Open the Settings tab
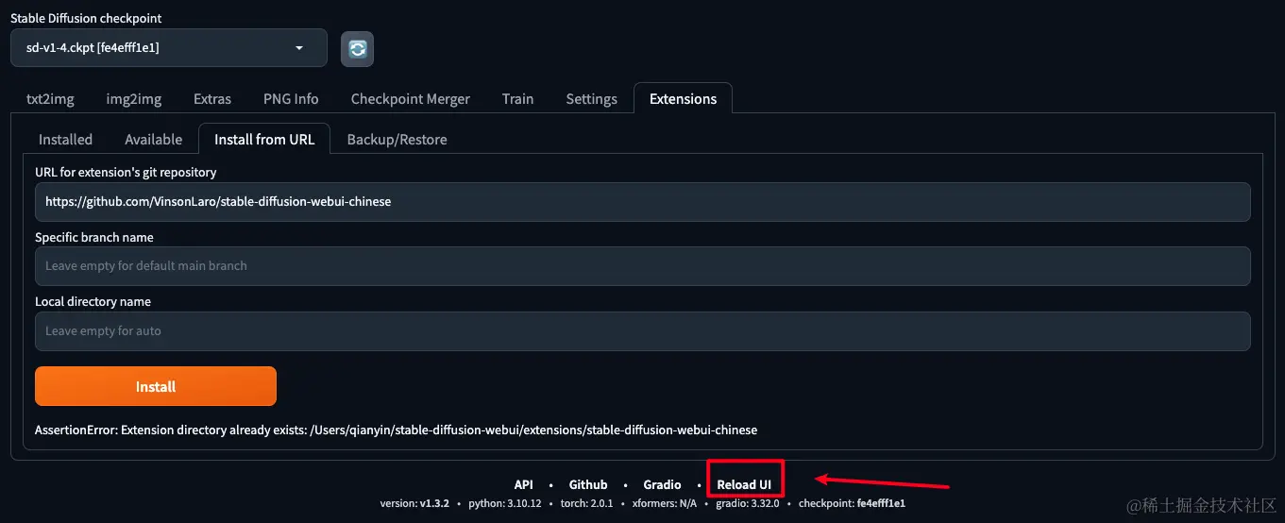The width and height of the screenshot is (1285, 523). click(x=591, y=98)
